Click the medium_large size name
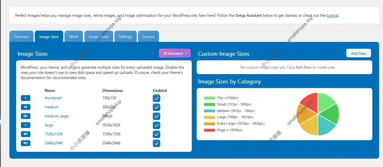Viewport: 383px width, 167px height. (x=56, y=116)
